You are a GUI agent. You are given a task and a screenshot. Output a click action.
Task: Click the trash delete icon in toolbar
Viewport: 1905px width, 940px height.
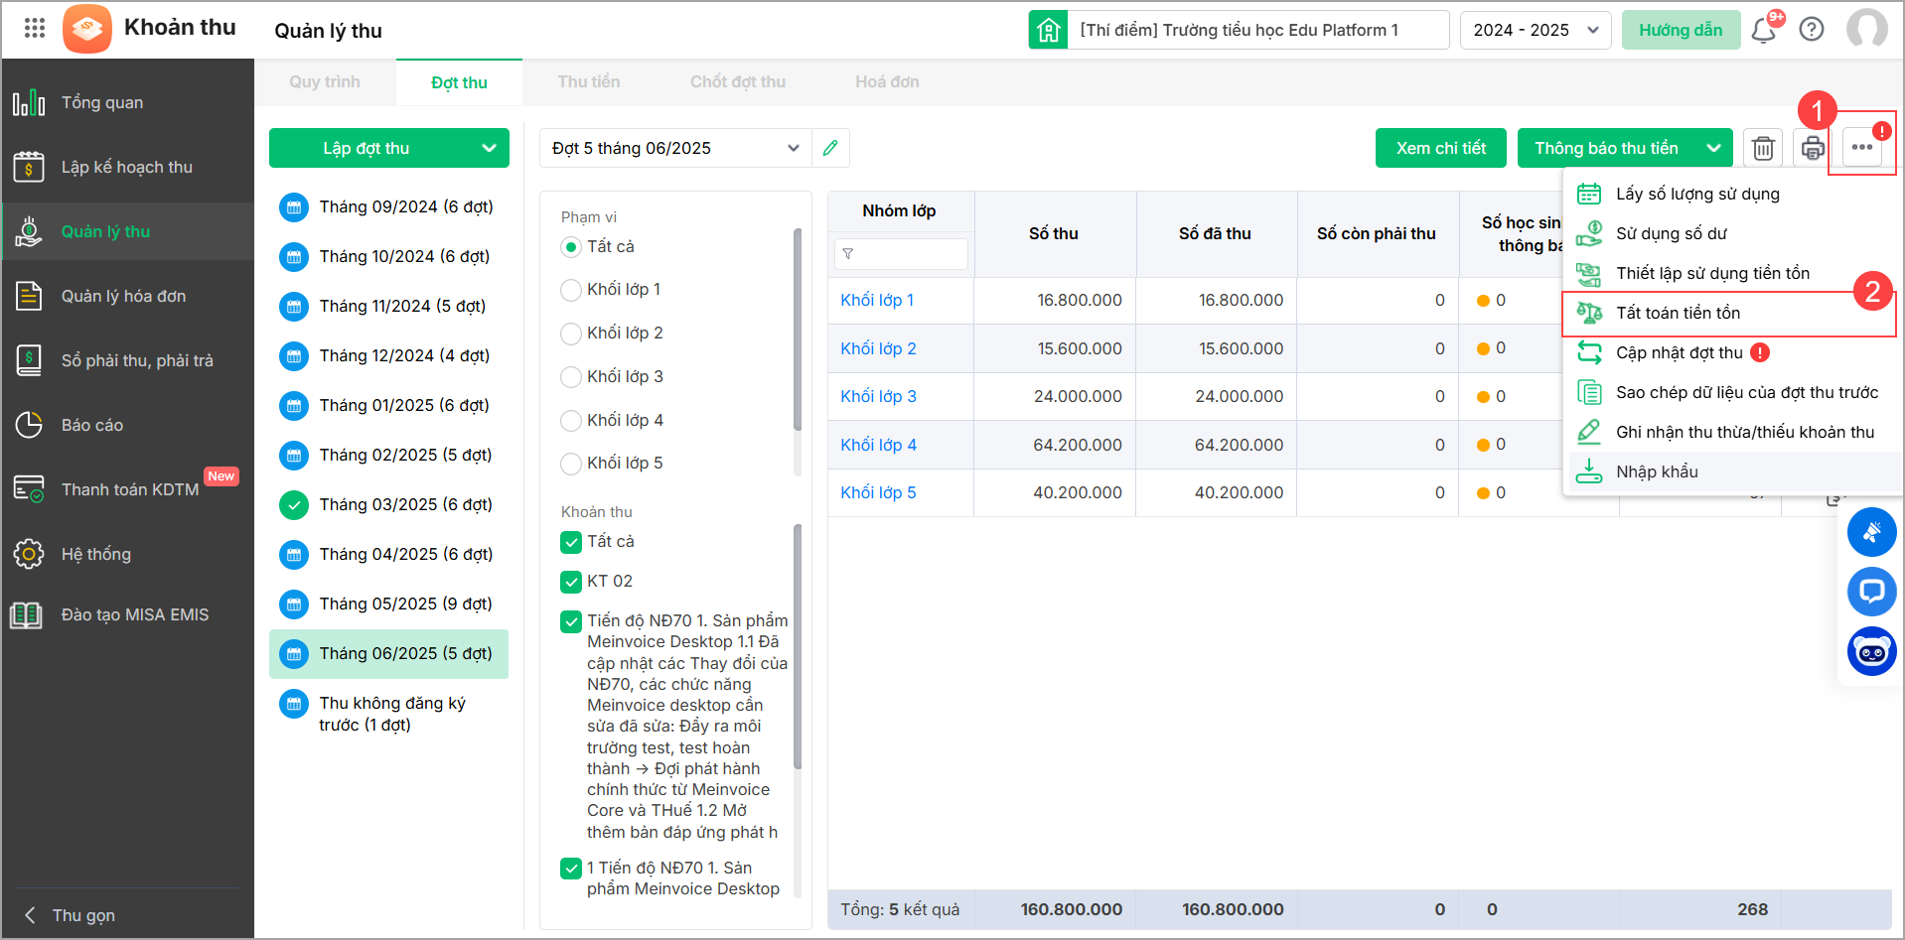pyautogui.click(x=1763, y=148)
